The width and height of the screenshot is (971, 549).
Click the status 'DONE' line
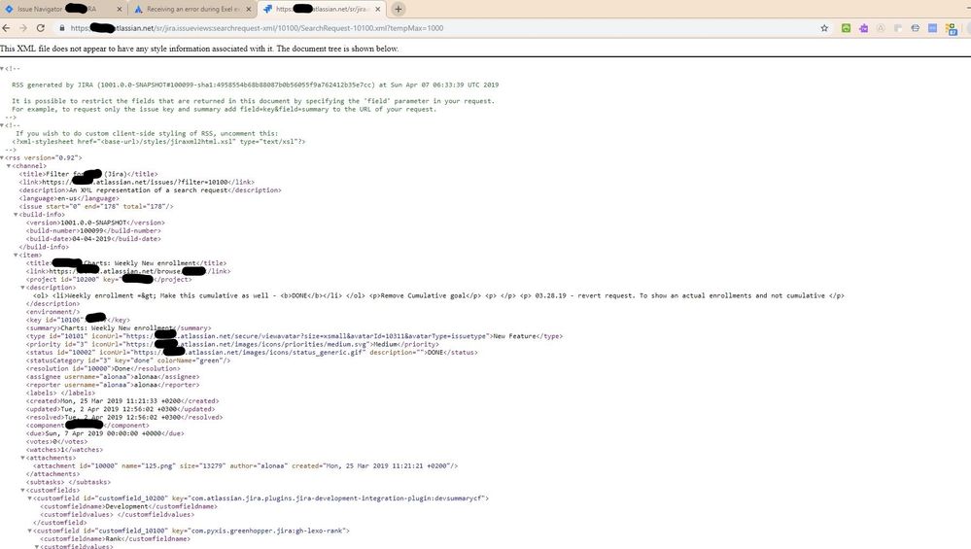pos(252,352)
